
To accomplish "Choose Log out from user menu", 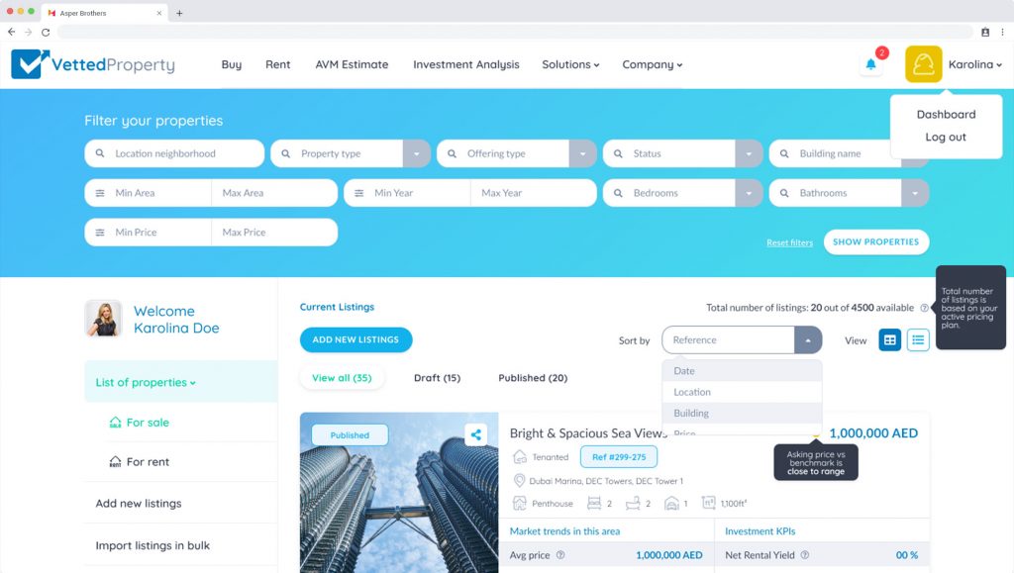I will tap(946, 138).
